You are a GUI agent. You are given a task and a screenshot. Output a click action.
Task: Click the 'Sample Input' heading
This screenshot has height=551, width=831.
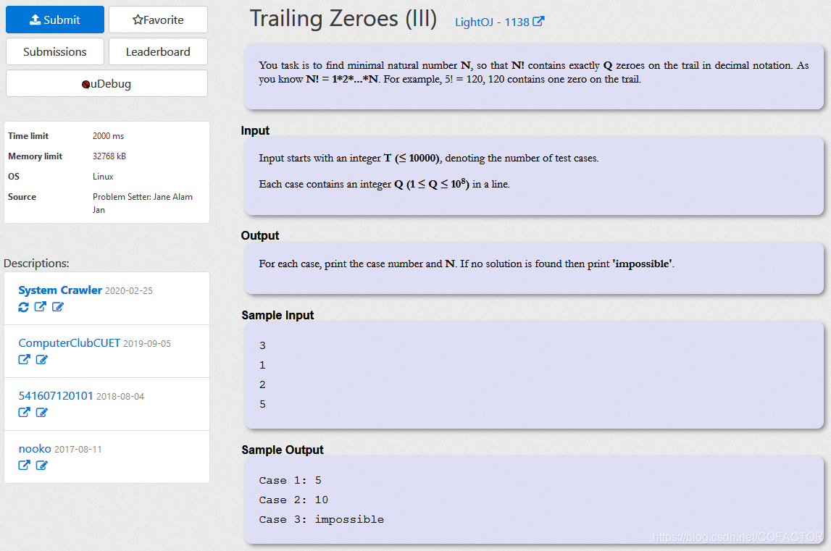pyautogui.click(x=277, y=315)
